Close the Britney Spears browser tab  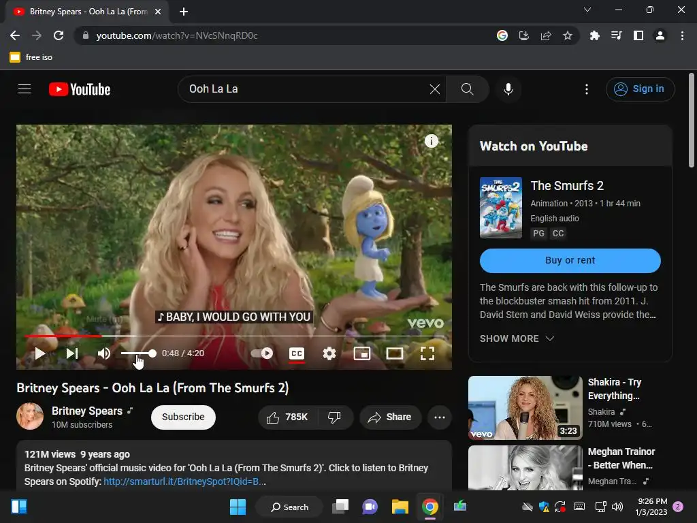coord(158,12)
